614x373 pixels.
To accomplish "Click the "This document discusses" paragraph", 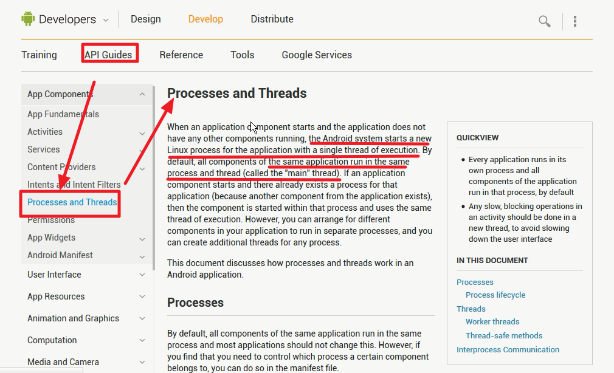I will pyautogui.click(x=290, y=269).
